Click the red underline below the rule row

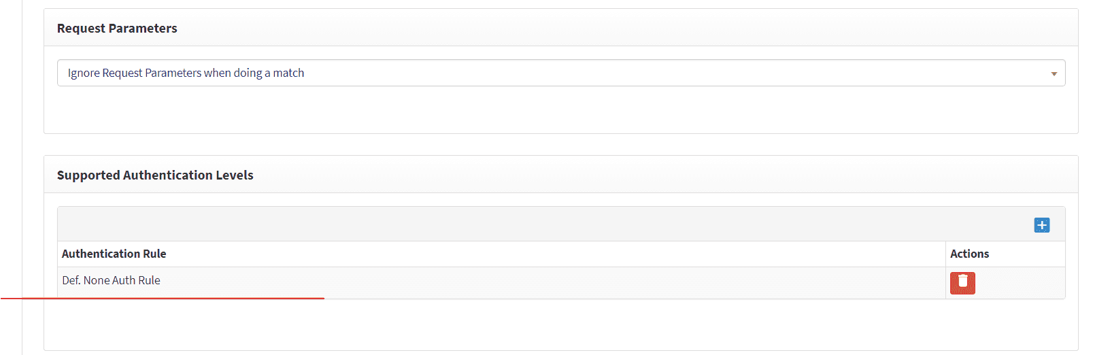pyautogui.click(x=163, y=298)
